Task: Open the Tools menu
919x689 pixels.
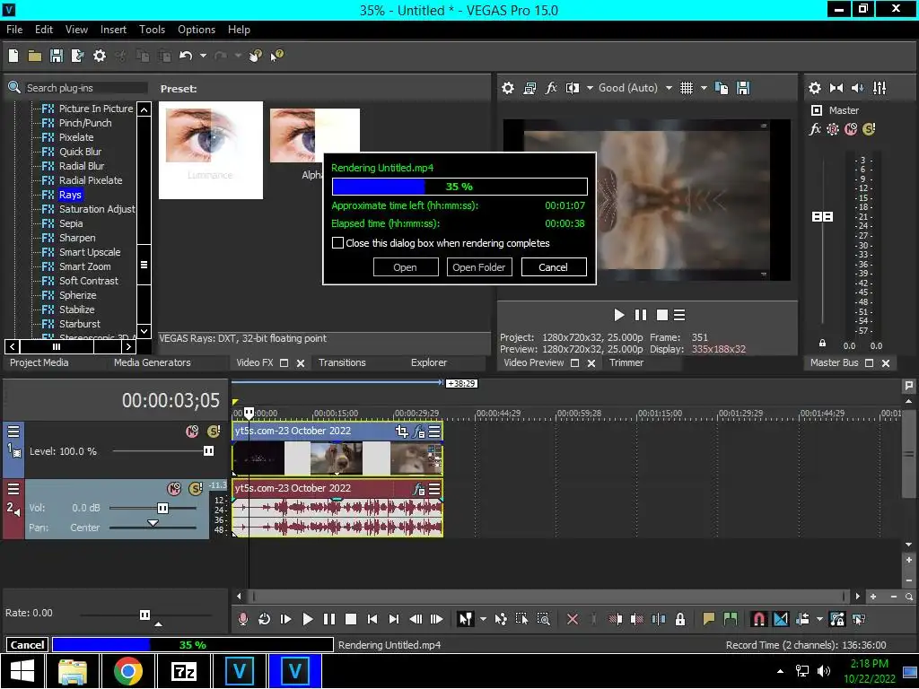Action: click(x=152, y=30)
